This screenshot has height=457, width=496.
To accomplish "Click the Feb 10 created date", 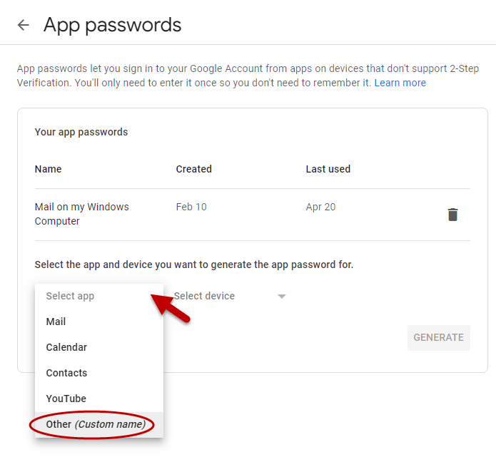I will (x=191, y=207).
